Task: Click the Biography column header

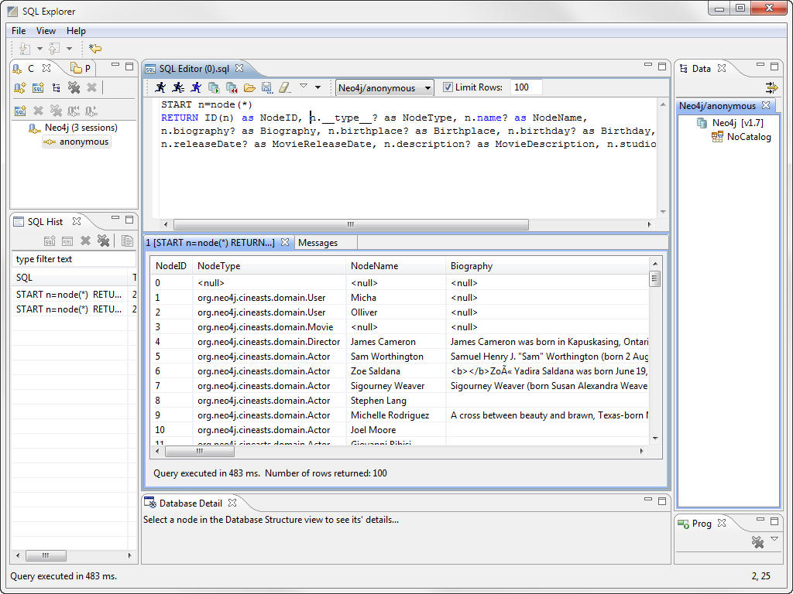Action: (x=548, y=266)
